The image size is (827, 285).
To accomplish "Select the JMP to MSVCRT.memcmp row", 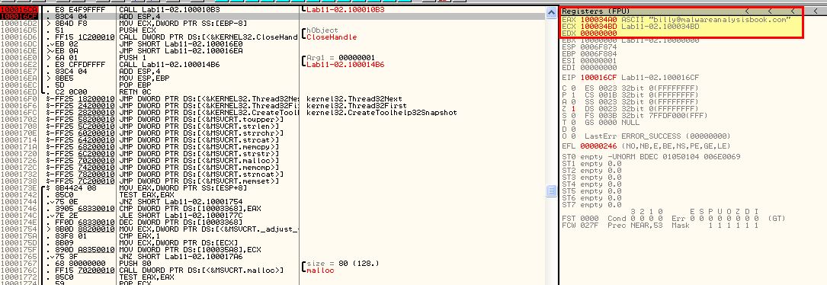I will [199, 168].
